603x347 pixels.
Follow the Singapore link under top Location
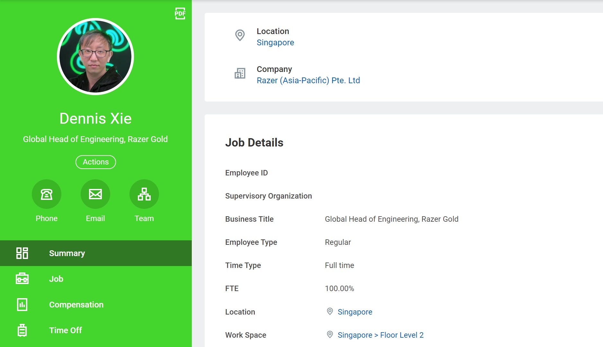(x=275, y=42)
